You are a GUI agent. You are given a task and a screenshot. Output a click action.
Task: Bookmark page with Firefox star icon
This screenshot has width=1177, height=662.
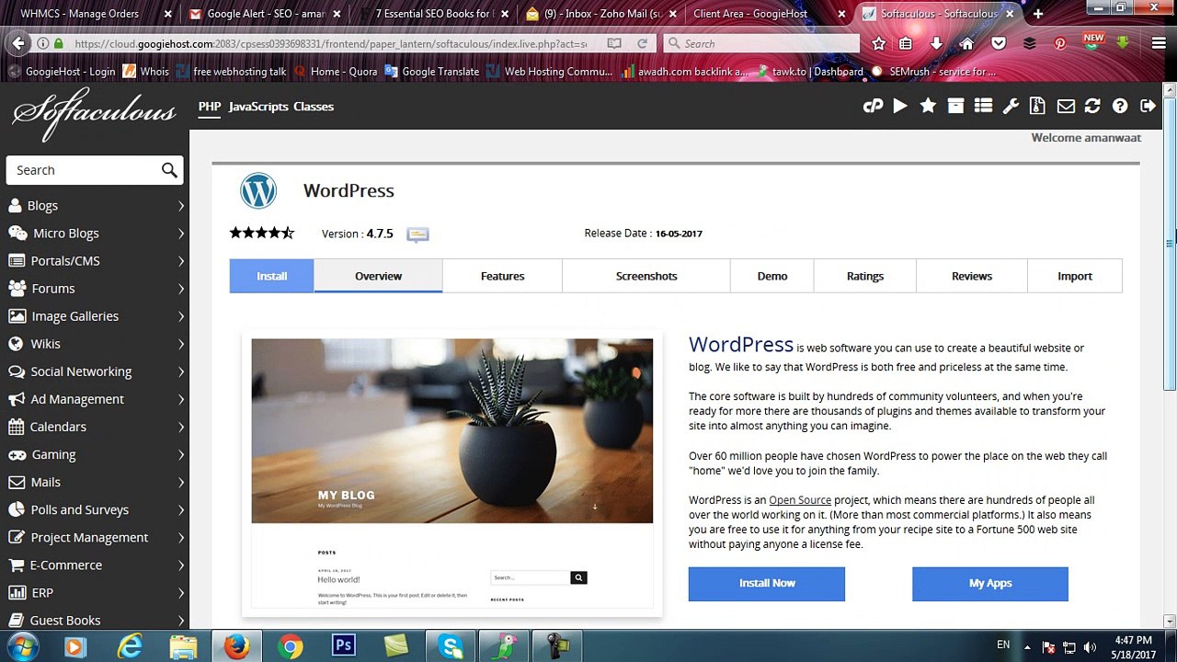pyautogui.click(x=878, y=43)
